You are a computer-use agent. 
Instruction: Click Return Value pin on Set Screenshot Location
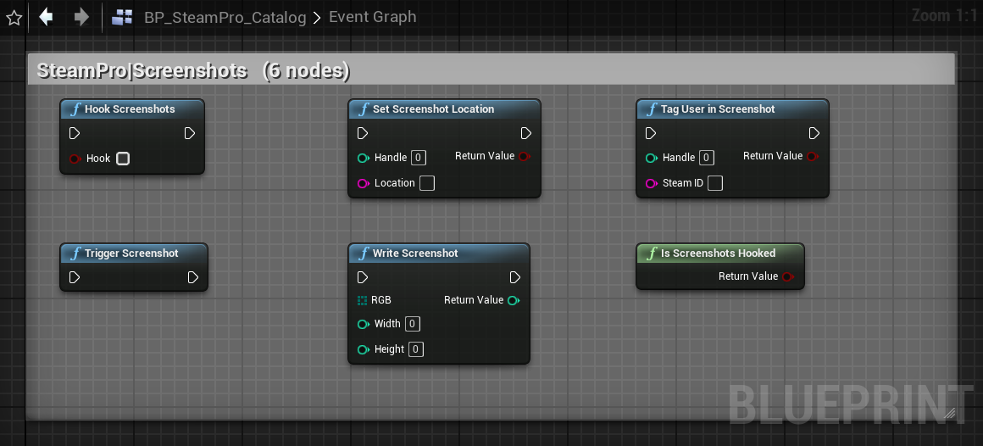(524, 156)
